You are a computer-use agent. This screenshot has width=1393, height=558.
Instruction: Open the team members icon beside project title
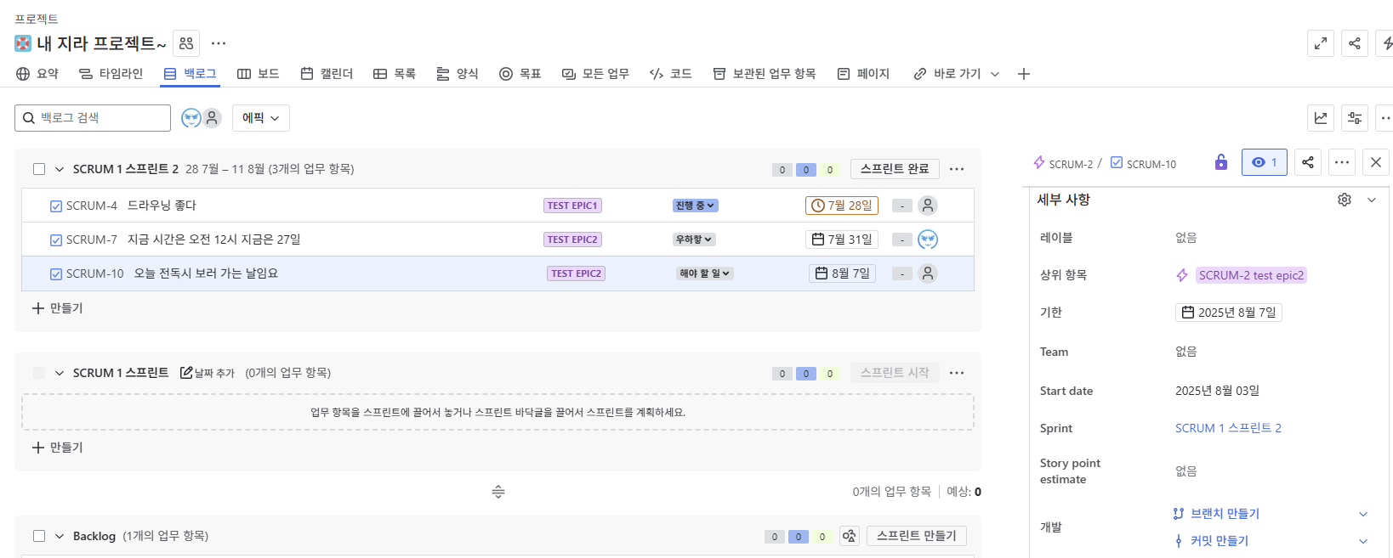tap(186, 43)
